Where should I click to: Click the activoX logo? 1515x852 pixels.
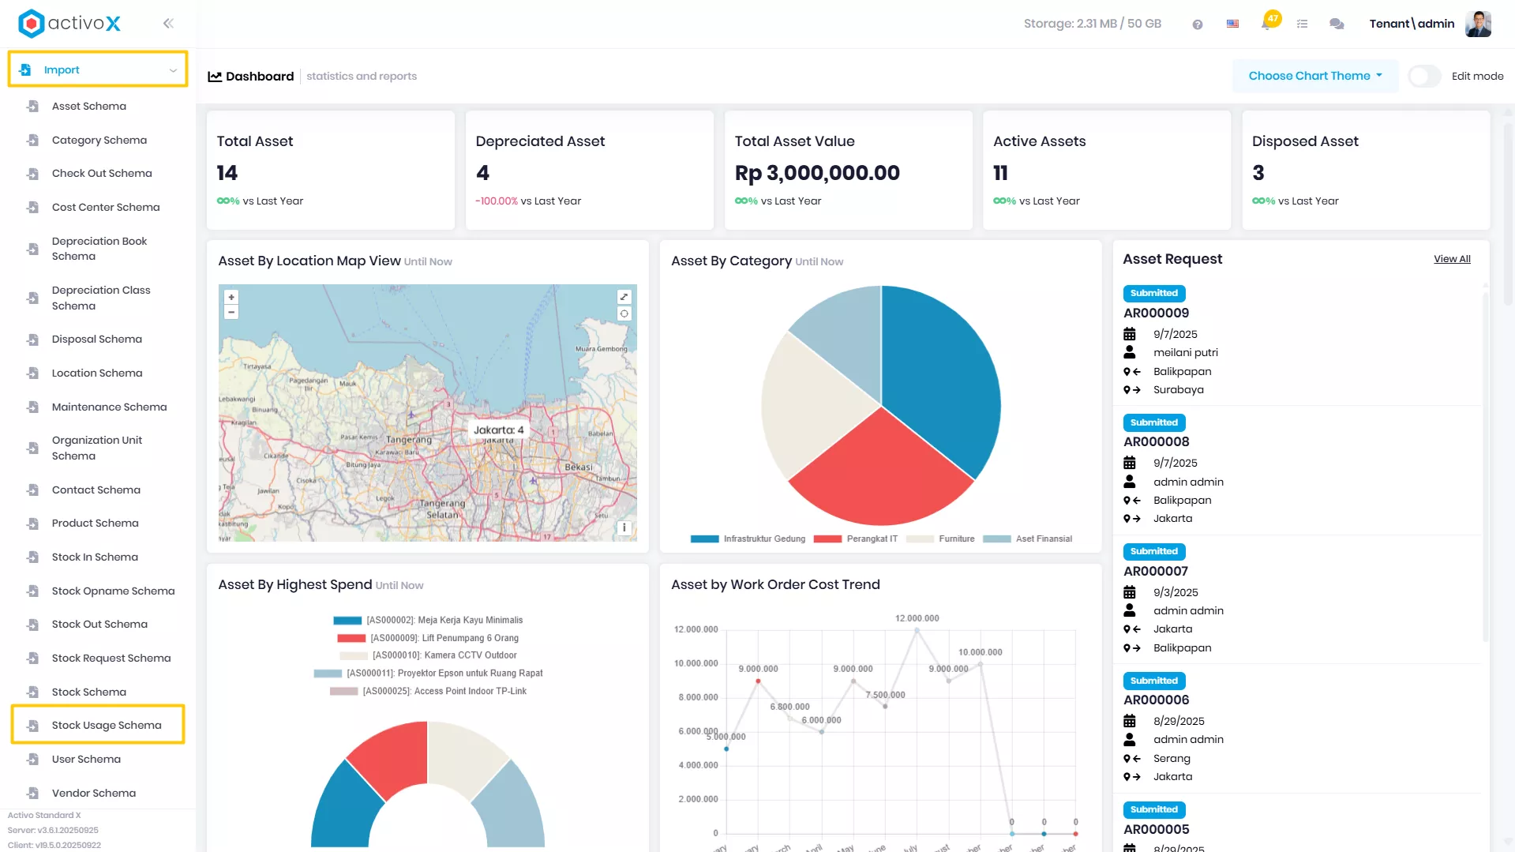(x=69, y=24)
